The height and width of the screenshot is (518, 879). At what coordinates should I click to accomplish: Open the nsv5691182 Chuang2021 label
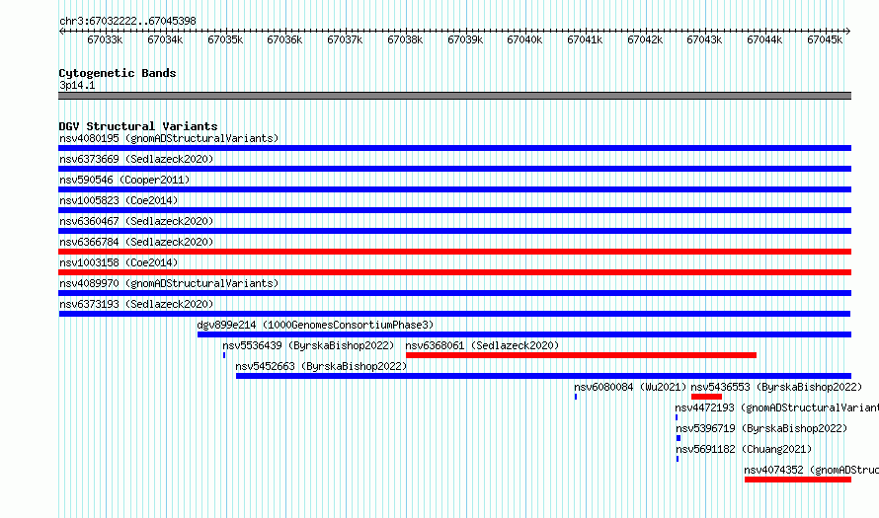pyautogui.click(x=744, y=449)
